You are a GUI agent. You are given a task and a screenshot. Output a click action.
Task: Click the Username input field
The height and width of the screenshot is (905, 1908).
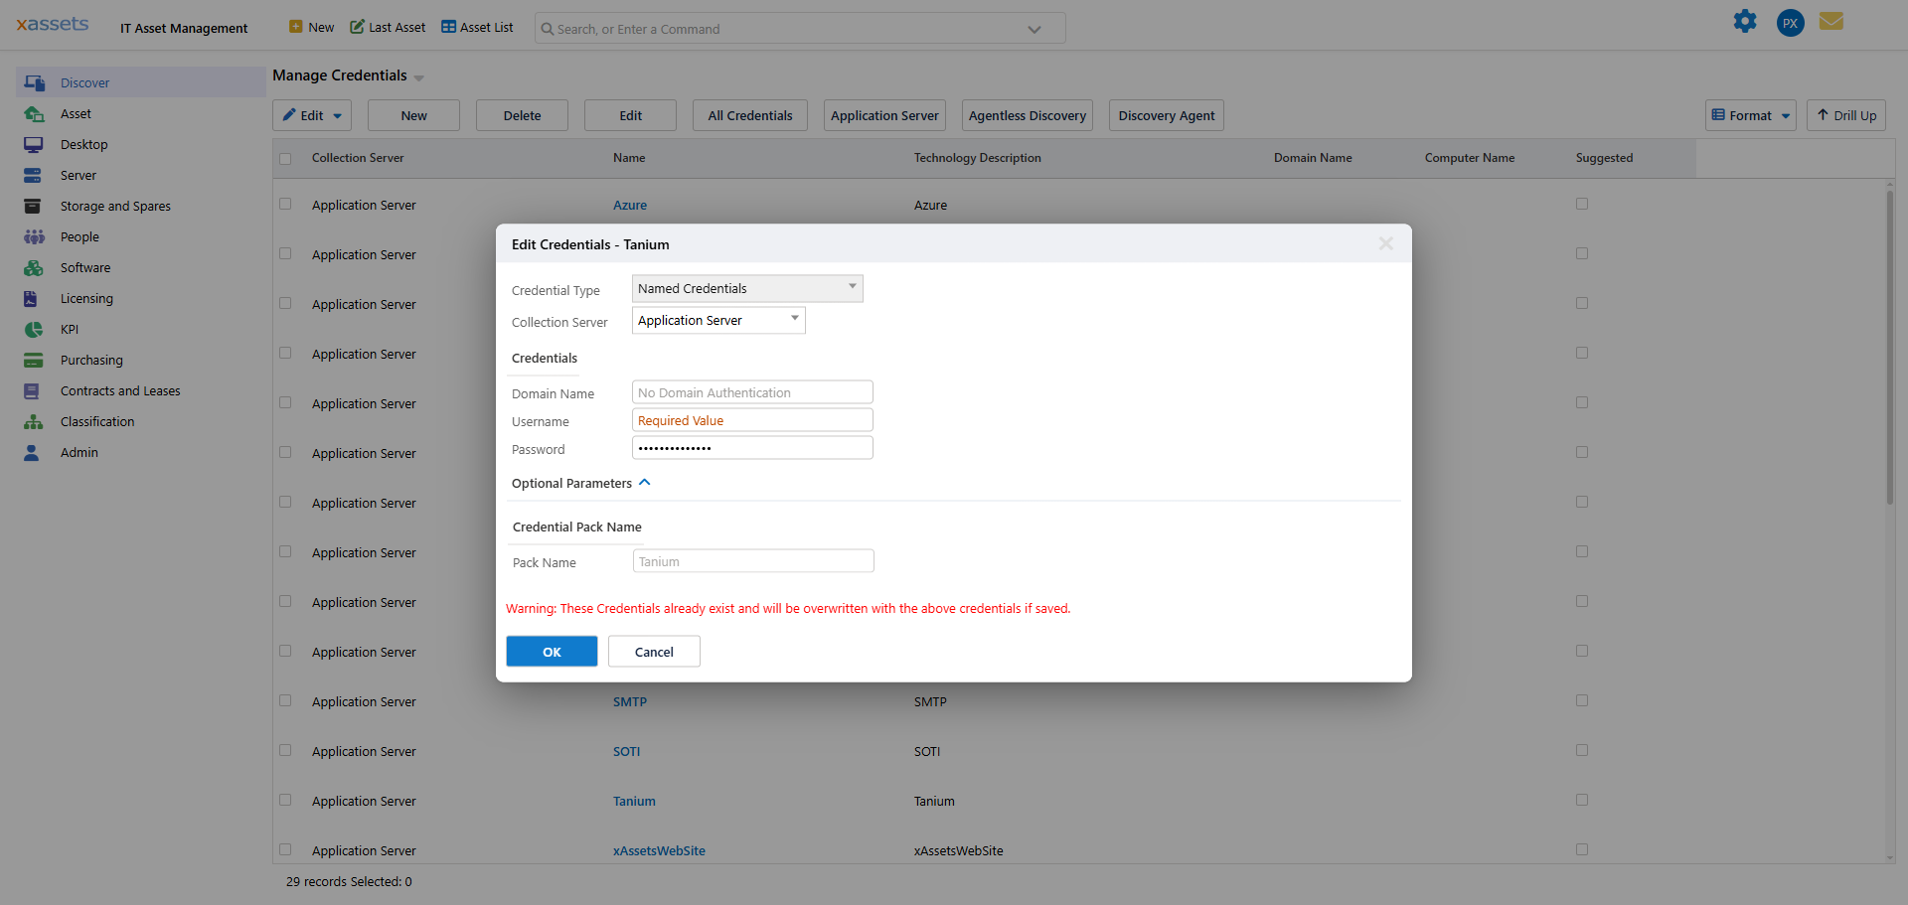click(x=752, y=421)
